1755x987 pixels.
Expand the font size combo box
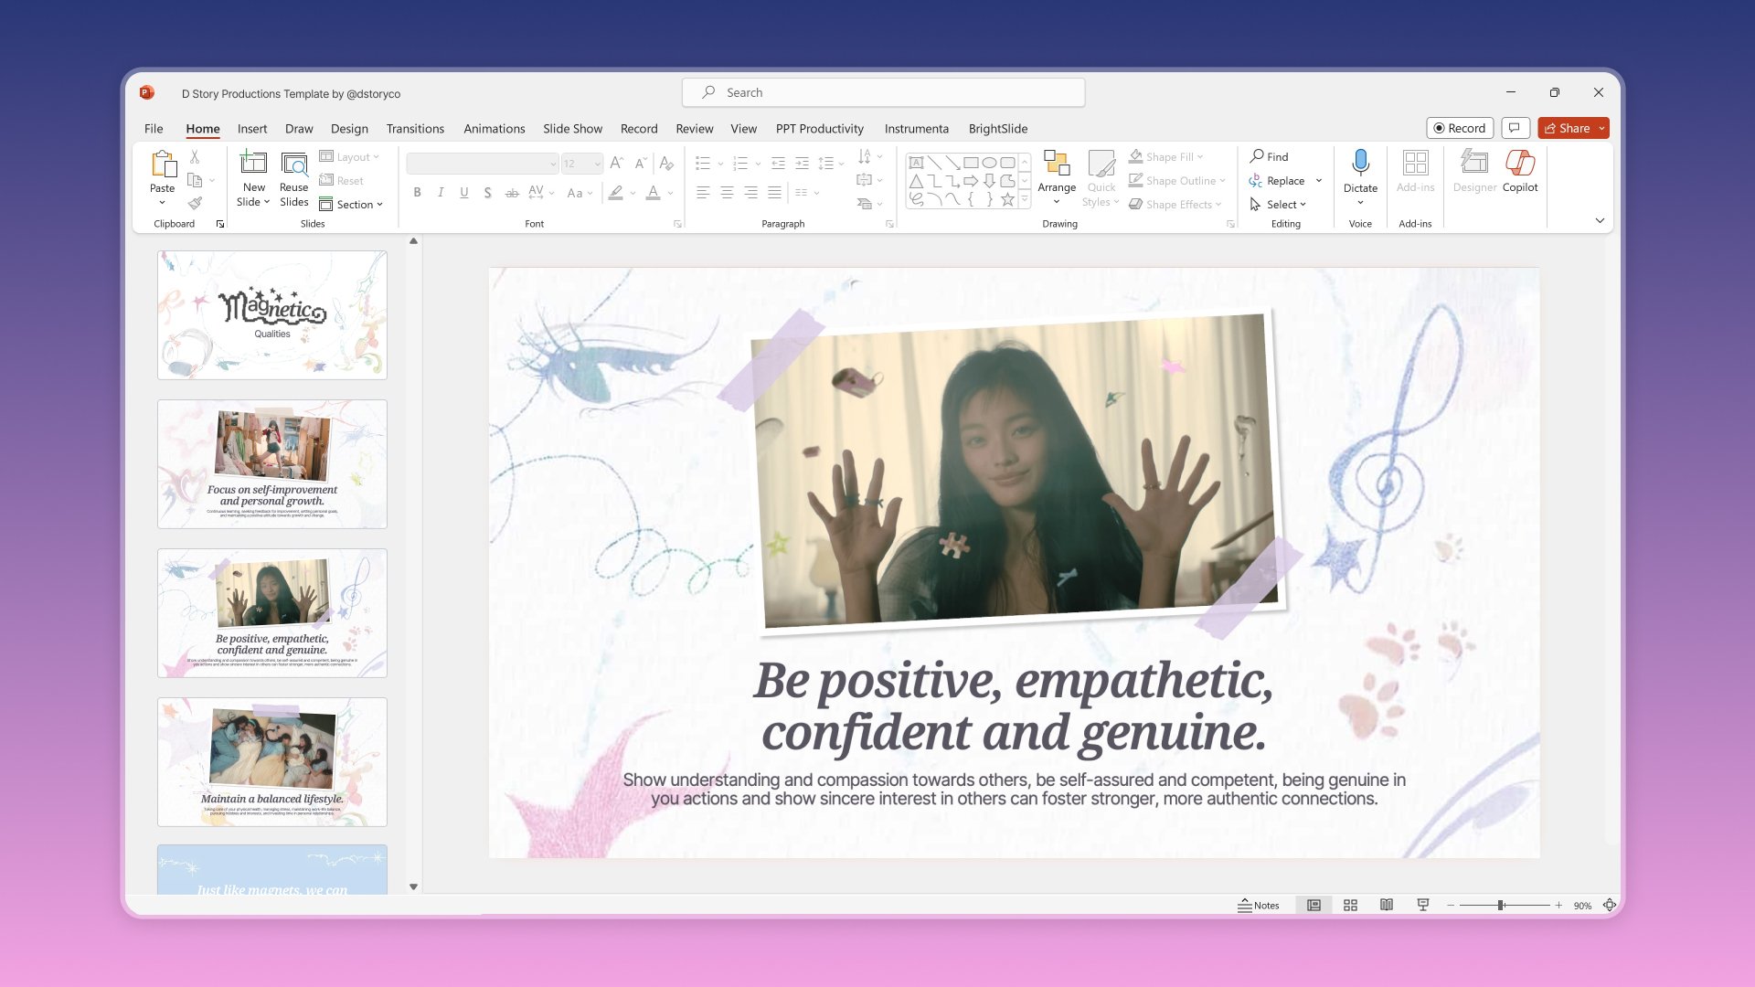(x=597, y=164)
